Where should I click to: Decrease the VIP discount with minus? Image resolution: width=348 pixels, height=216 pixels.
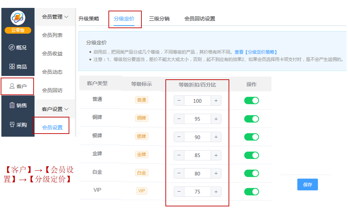click(x=179, y=192)
